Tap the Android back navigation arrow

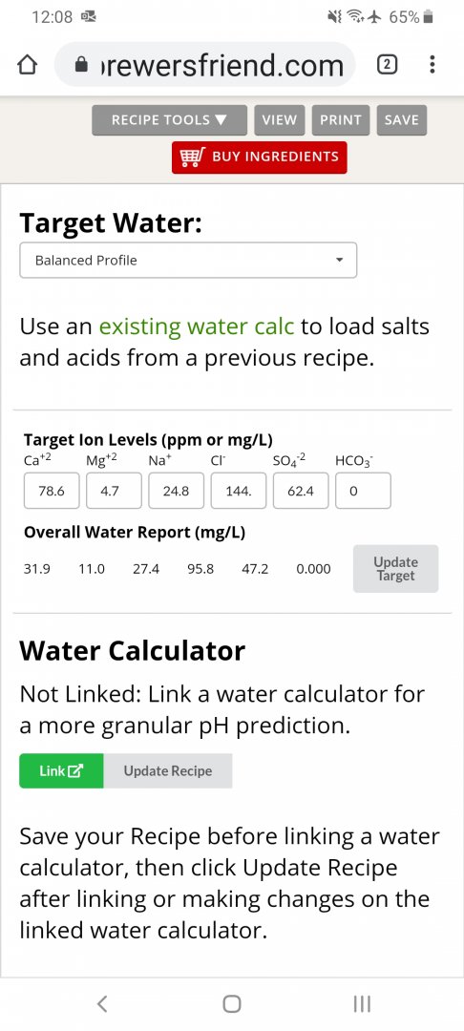[x=102, y=1003]
